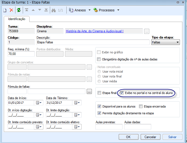Click the Cancelar button

(x=151, y=137)
